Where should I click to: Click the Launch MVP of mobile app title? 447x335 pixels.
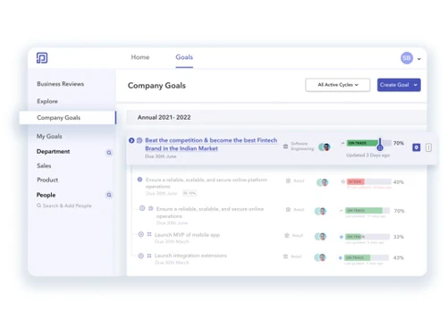tap(187, 235)
